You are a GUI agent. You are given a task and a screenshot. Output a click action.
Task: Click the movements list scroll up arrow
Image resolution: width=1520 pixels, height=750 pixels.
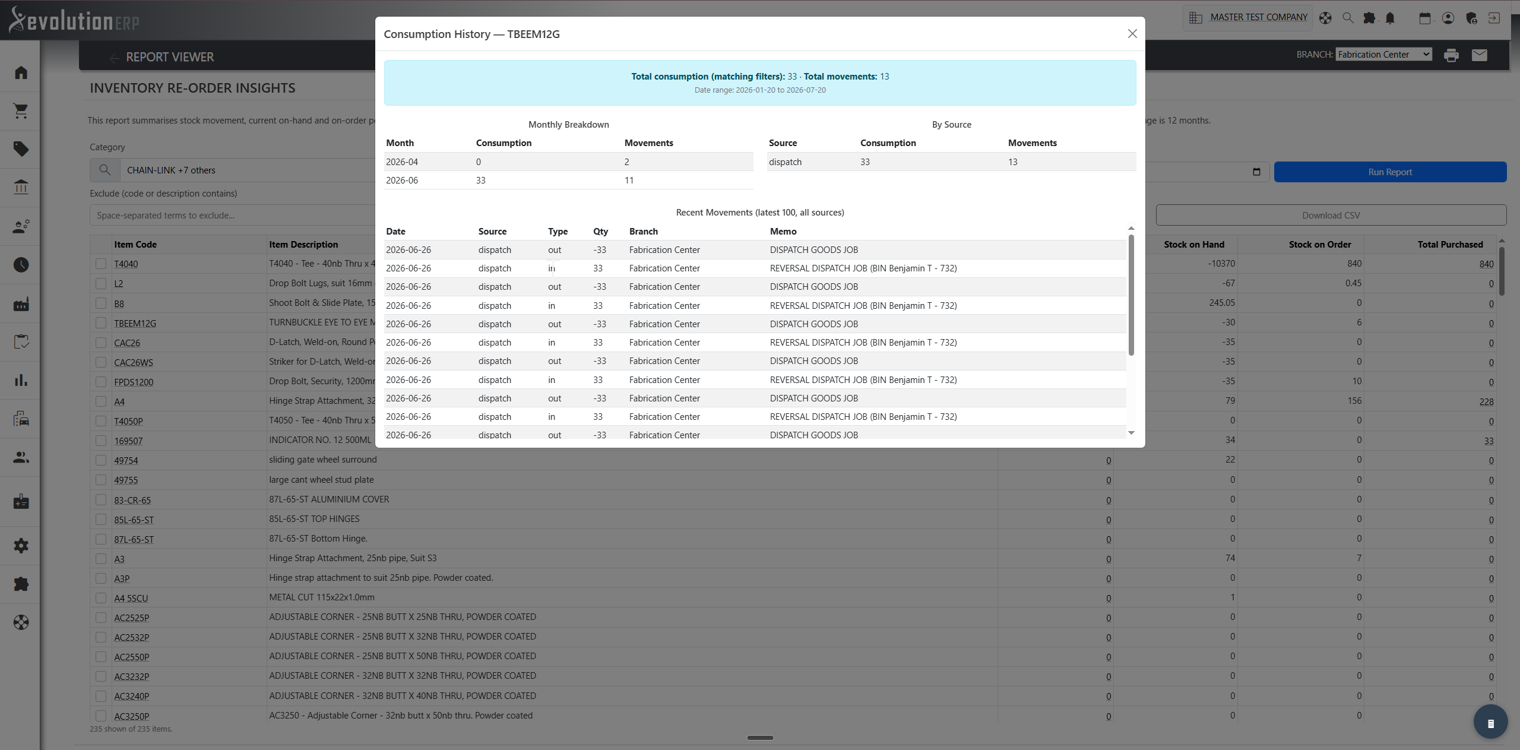(x=1131, y=229)
